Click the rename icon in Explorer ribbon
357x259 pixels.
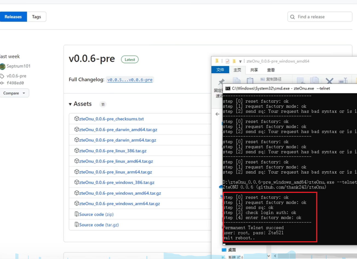click(343, 81)
